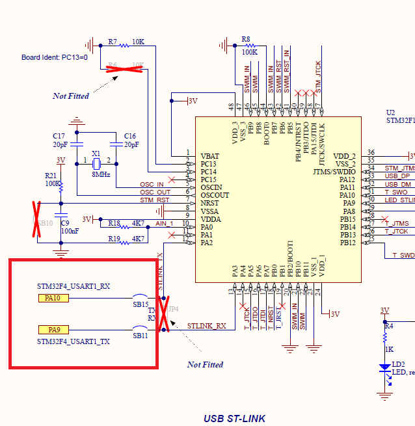415x426 pixels.
Task: Select the R8 resistor symbol
Action: pyautogui.click(x=250, y=46)
